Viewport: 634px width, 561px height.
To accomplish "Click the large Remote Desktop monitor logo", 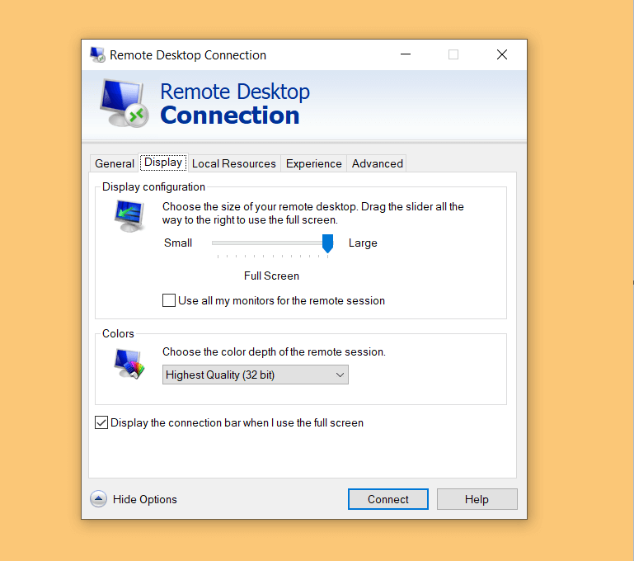I will tap(124, 103).
